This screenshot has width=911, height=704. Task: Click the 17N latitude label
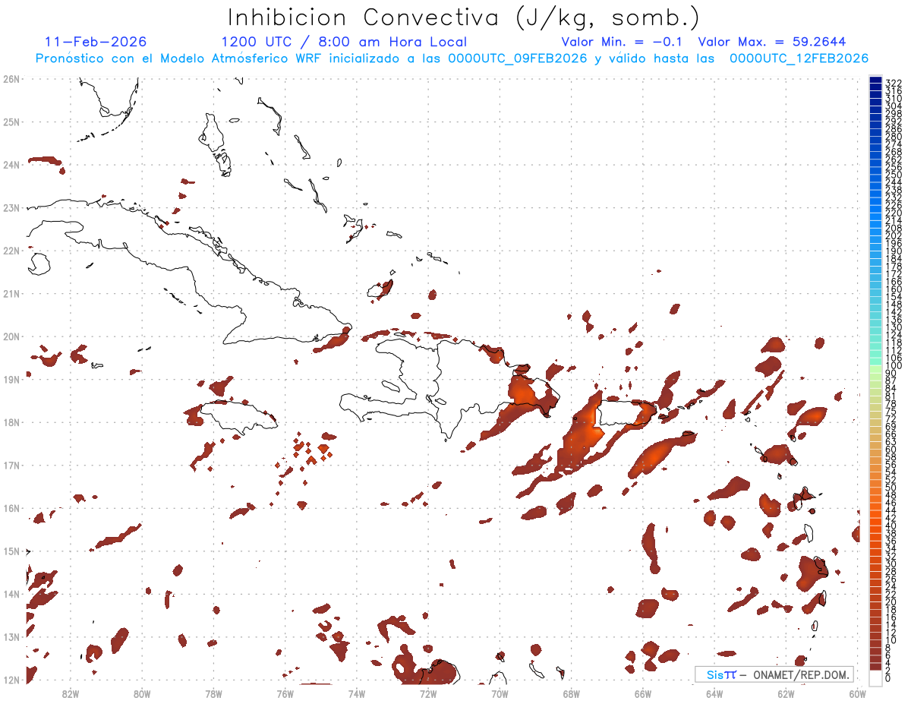tap(11, 465)
